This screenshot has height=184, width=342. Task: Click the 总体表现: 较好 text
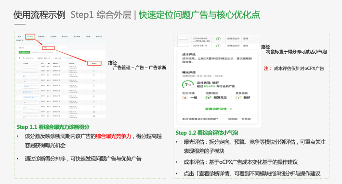208,83
